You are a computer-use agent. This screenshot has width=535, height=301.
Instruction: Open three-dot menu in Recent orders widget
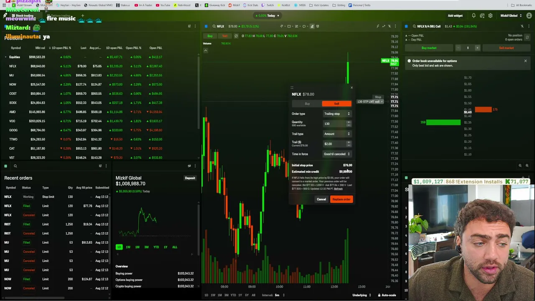click(x=106, y=166)
